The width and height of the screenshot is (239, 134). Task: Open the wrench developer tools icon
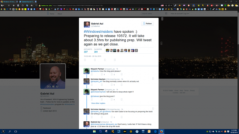[x=175, y=5]
